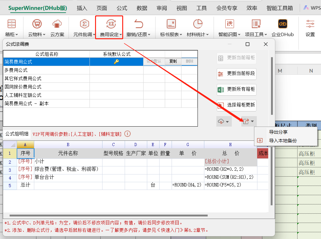Viewport: 321px width, 239px height.
Task: Switch to the 数据 tab
Action: [x=142, y=8]
